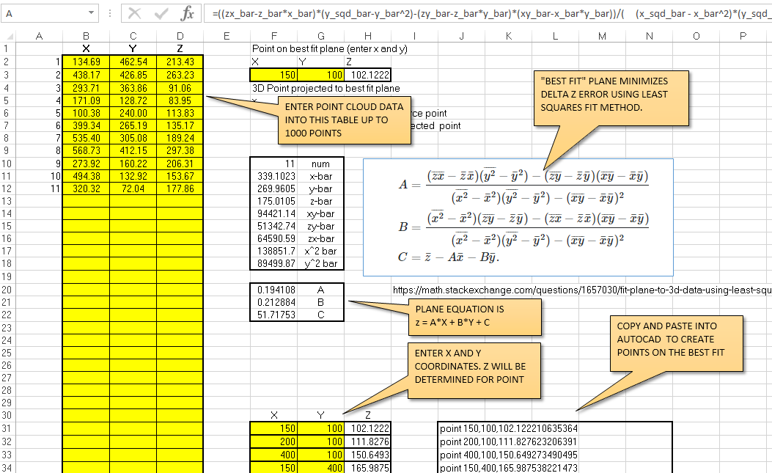Select column B header
772x473 pixels.
87,36
